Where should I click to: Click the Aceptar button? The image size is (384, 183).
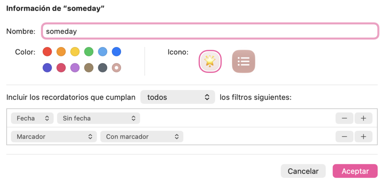pyautogui.click(x=355, y=171)
